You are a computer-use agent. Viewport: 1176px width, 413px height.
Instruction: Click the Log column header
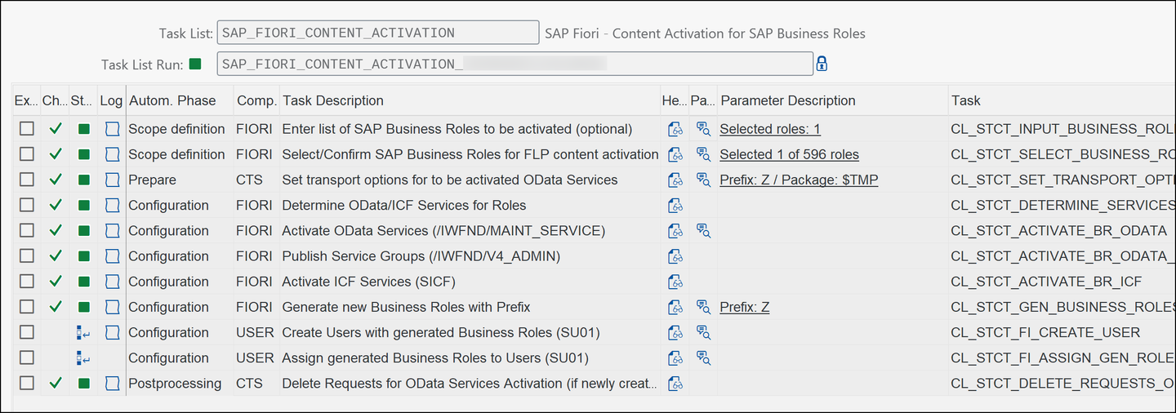(x=112, y=100)
